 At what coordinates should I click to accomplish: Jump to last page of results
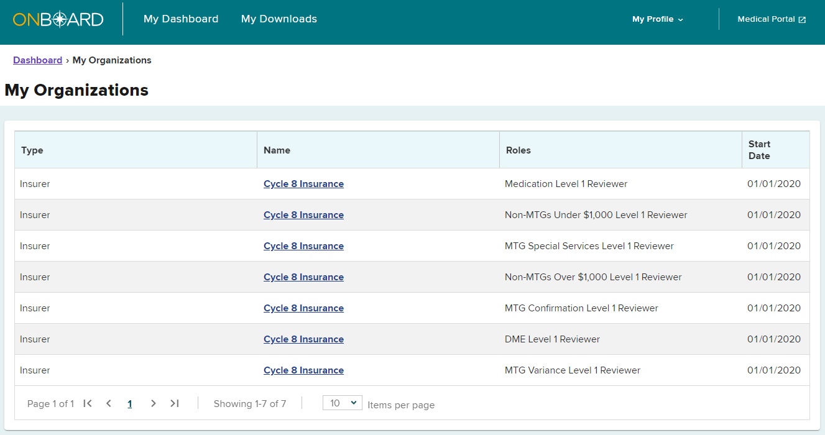(x=175, y=403)
